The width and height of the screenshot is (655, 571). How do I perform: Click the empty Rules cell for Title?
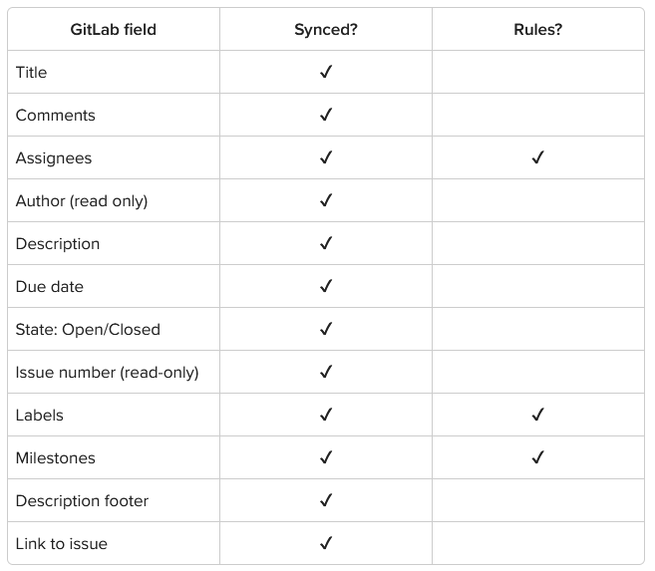pyautogui.click(x=538, y=72)
